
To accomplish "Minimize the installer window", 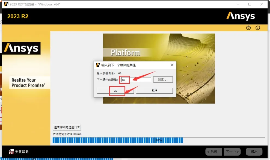I will pyautogui.click(x=238, y=4).
